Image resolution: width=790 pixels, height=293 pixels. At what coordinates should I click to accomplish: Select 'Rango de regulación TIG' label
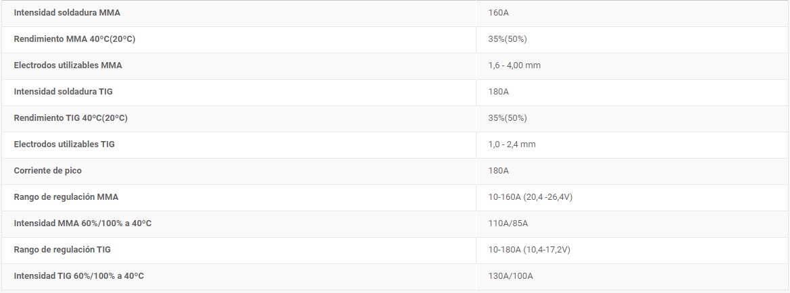(62, 250)
